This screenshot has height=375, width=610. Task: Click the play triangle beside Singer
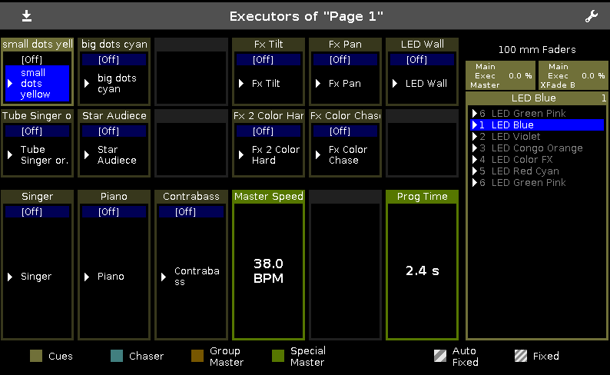click(11, 277)
